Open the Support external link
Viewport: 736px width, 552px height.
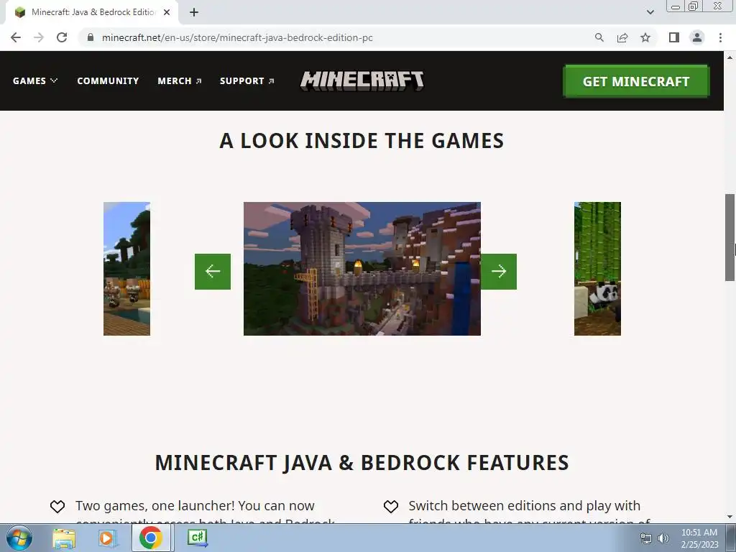(247, 80)
